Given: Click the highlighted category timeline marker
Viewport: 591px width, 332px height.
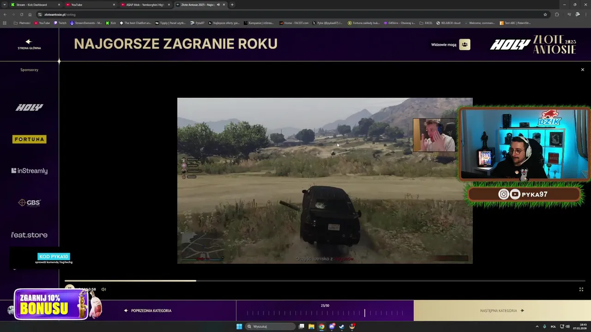Looking at the screenshot, I should point(364,313).
